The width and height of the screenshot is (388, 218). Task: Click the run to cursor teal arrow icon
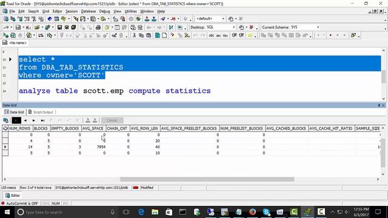pos(171,27)
